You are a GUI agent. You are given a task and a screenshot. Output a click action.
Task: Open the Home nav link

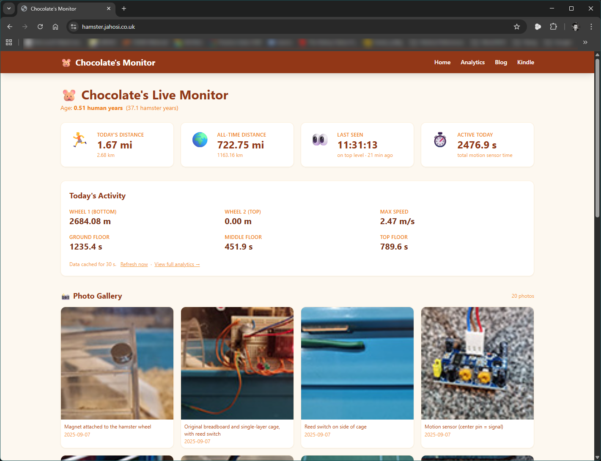[x=442, y=62]
